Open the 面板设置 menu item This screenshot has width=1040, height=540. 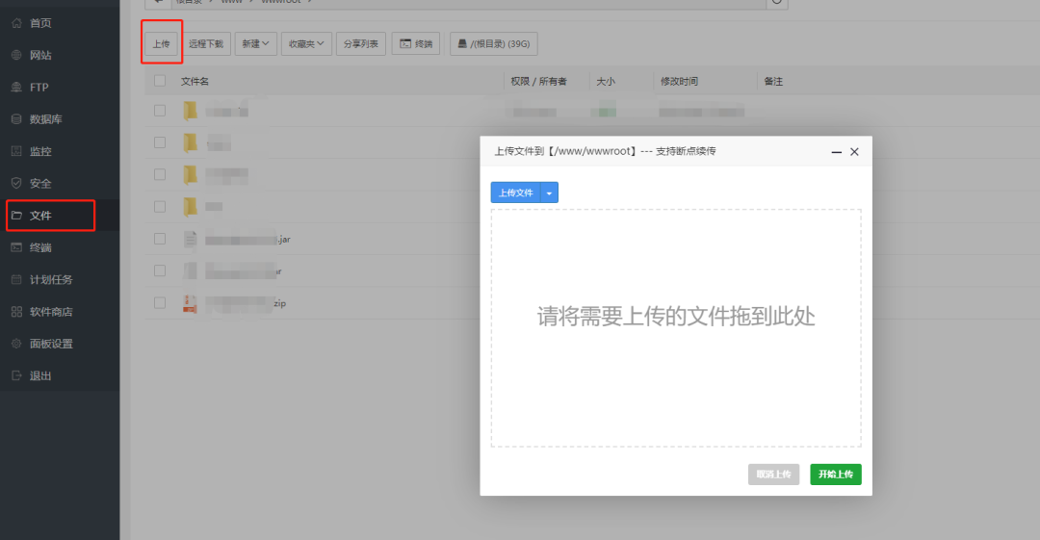(60, 344)
